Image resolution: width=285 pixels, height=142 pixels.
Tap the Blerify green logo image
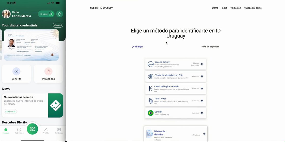(x=56, y=105)
